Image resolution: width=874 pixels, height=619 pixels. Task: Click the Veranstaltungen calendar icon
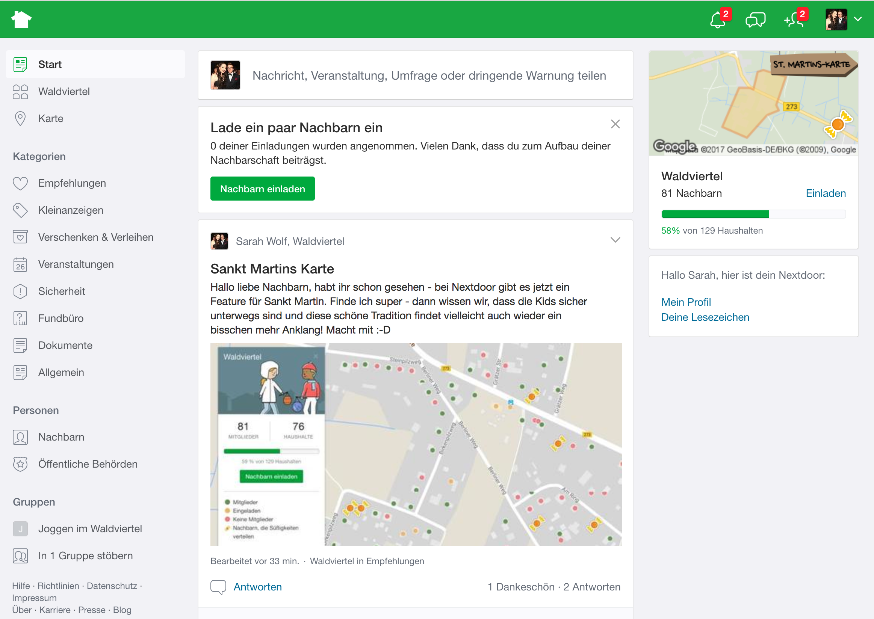20,264
